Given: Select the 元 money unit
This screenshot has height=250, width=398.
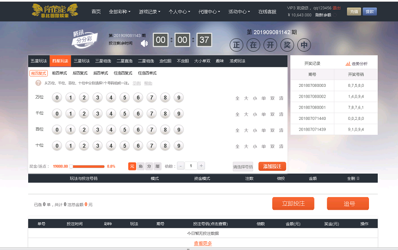Looking at the screenshot, I should pos(132,166).
